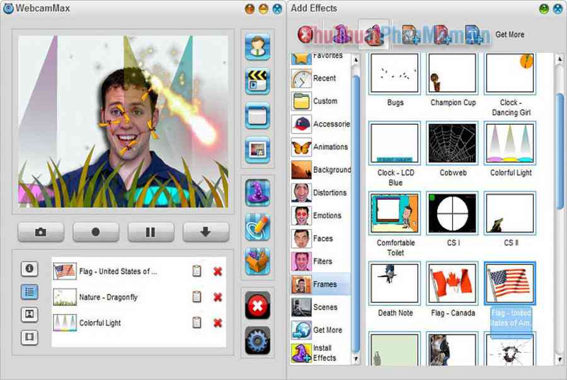567x380 pixels.
Task: Open settings with the blue gear icon
Action: (x=257, y=340)
